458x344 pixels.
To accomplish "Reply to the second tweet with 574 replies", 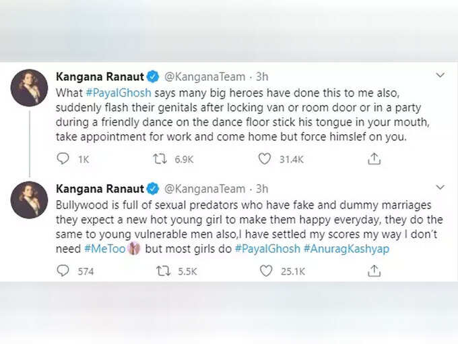I will [x=63, y=271].
